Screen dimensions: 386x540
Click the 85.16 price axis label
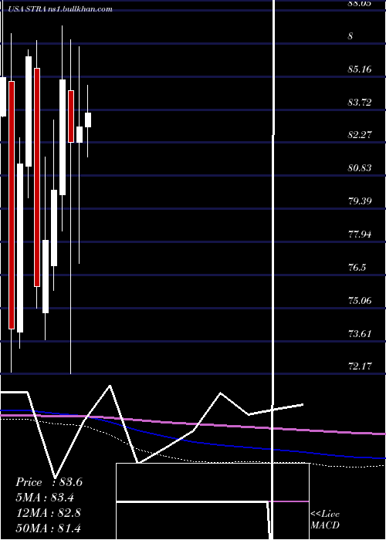(360, 69)
